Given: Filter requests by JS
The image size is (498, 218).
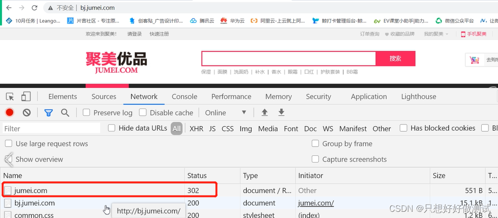Looking at the screenshot, I should pos(212,129).
